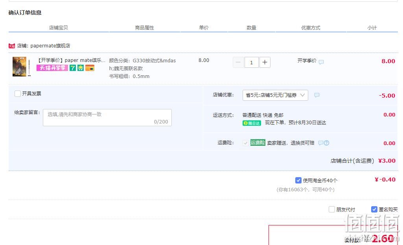Screen dimensions: 403x245
Task: Click the -5.00 coupon discount amount
Action: point(387,96)
